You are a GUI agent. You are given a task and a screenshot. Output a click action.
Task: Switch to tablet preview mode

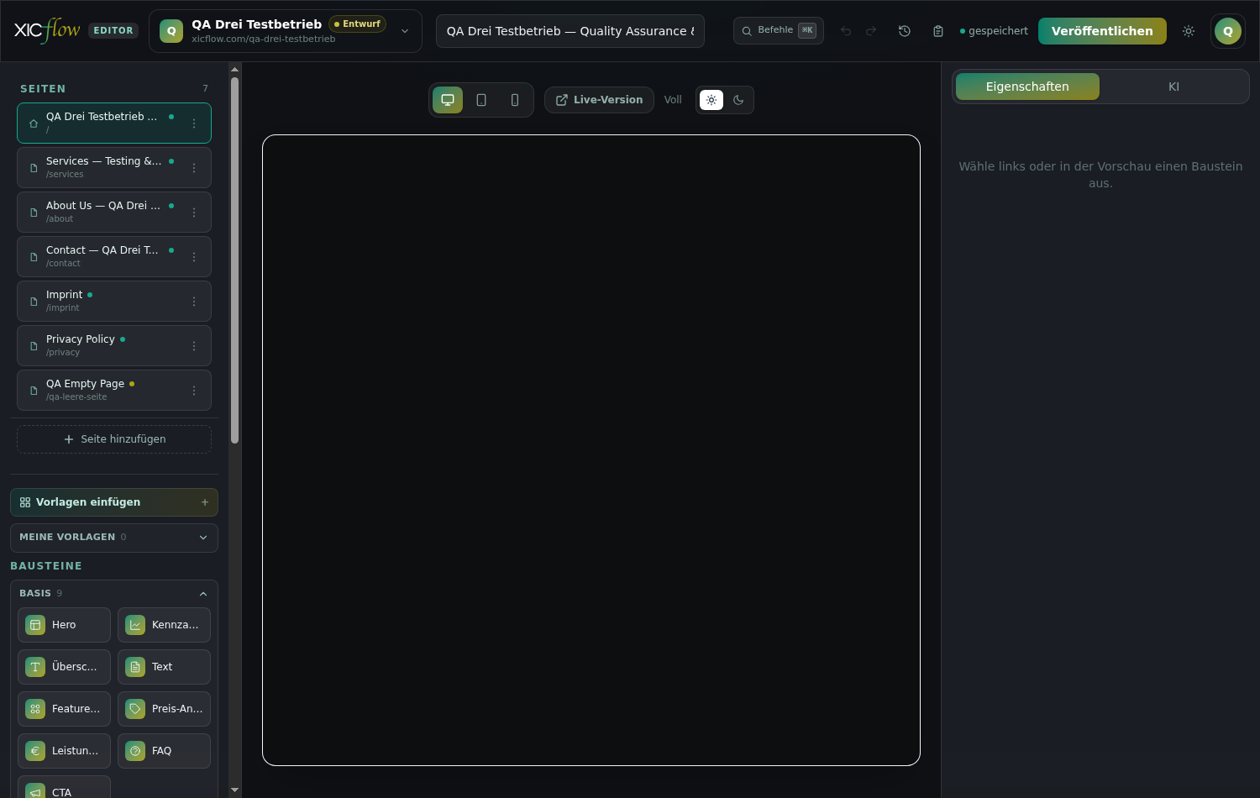coord(481,100)
